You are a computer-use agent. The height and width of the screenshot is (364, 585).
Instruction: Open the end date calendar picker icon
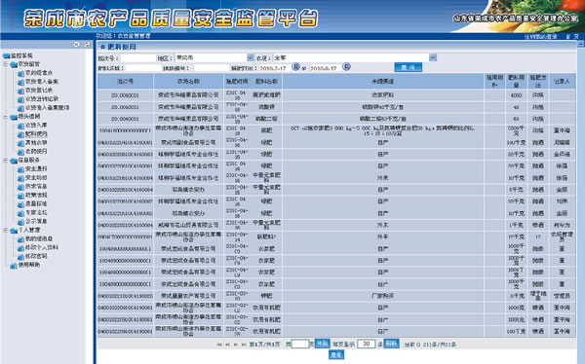[x=346, y=67]
